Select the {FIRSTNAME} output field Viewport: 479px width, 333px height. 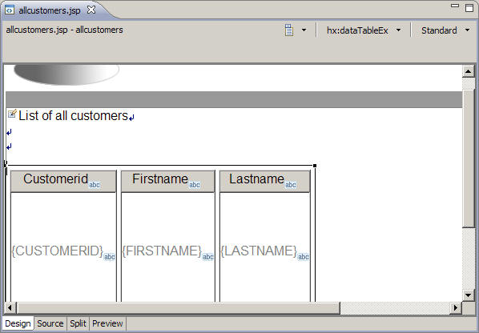tap(162, 251)
